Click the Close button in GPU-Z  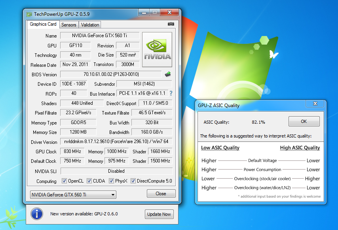coord(161,194)
